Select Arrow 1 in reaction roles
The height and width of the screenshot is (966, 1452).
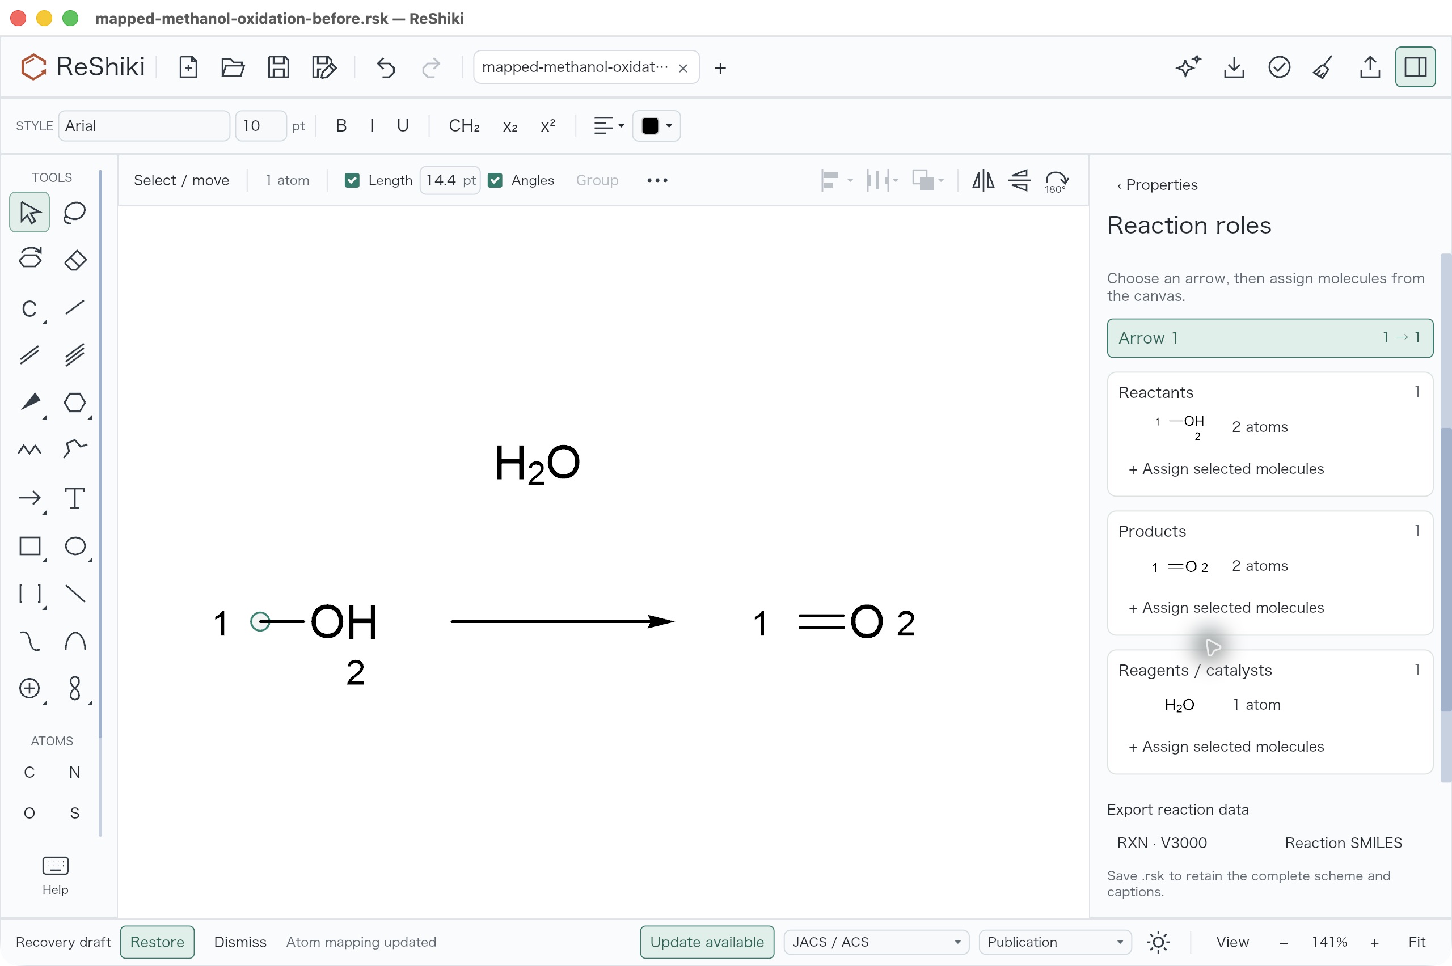[x=1269, y=338]
